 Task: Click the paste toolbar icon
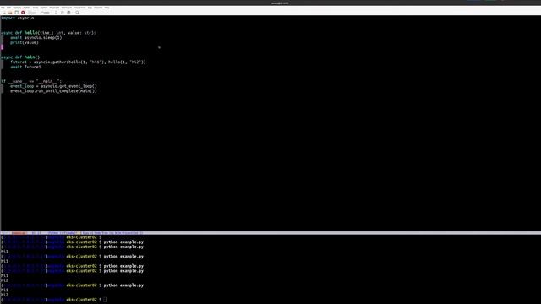(x=68, y=13)
